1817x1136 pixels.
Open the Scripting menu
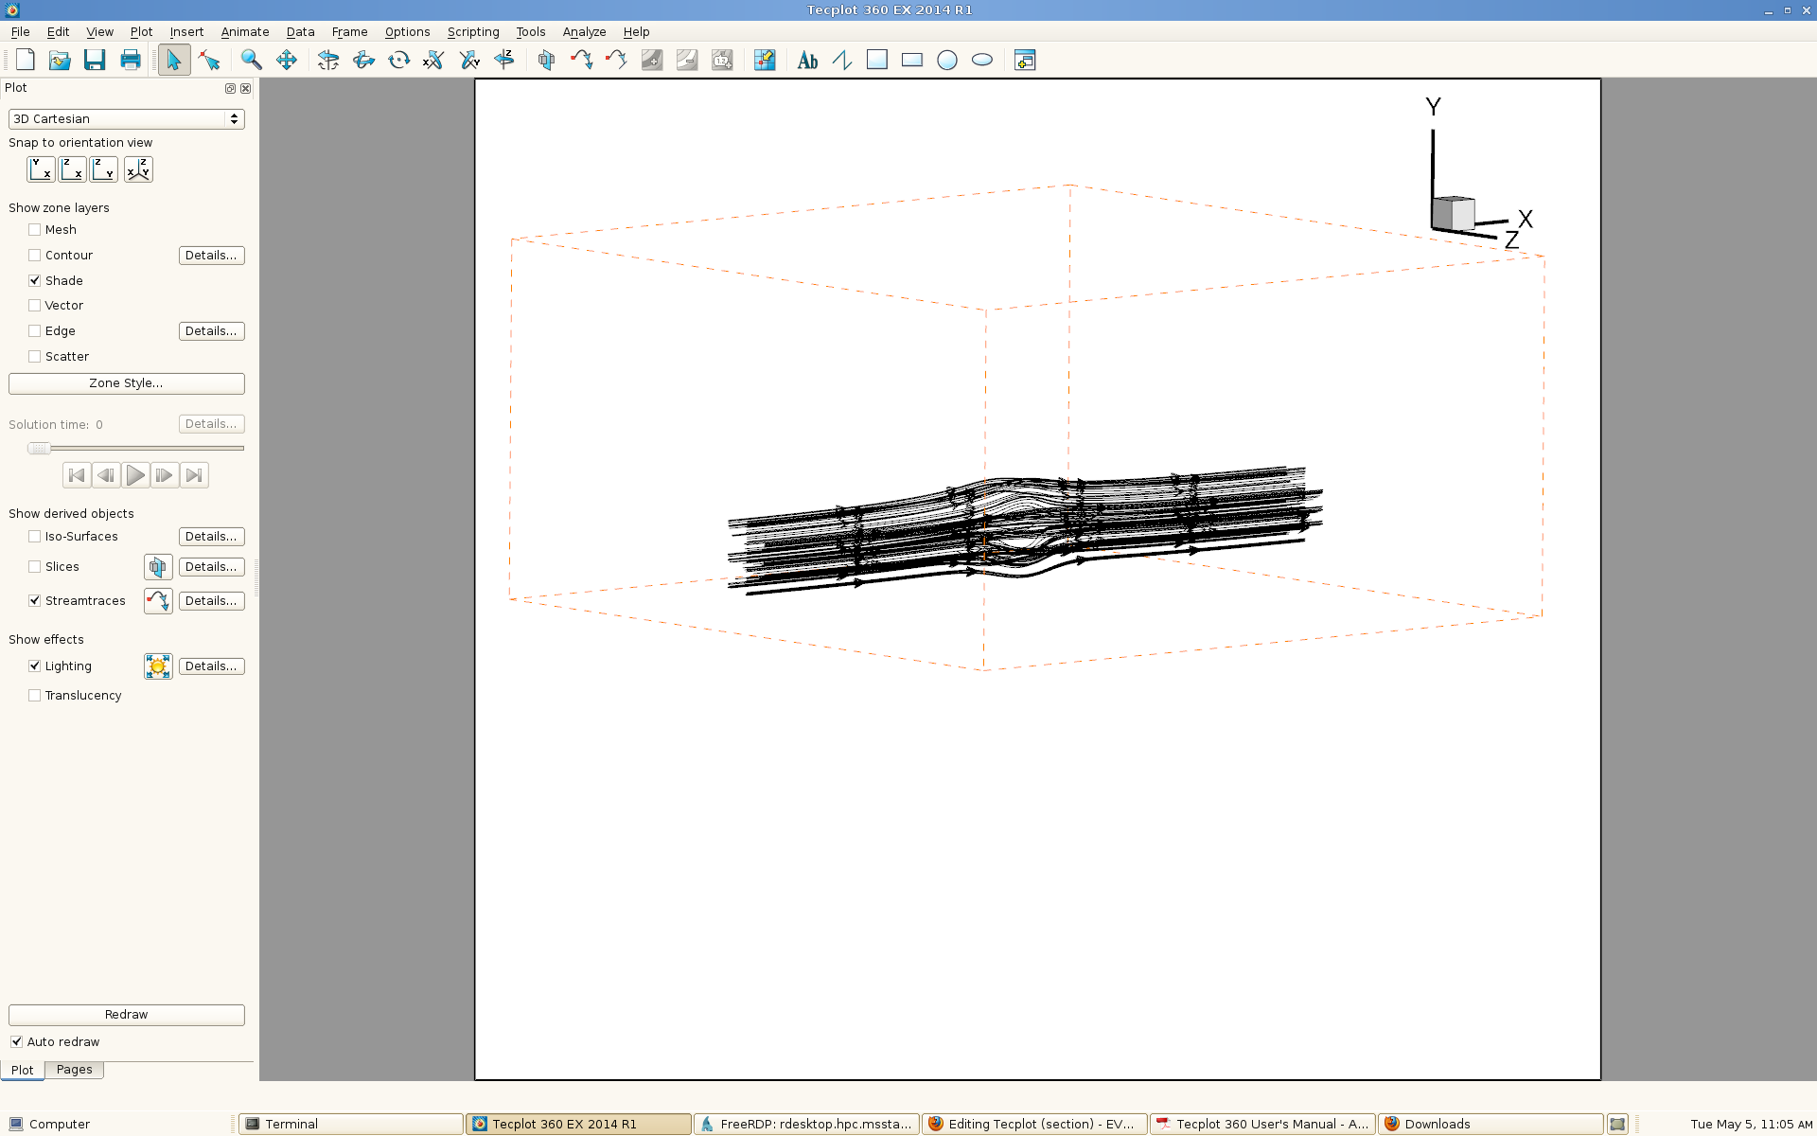pyautogui.click(x=472, y=31)
